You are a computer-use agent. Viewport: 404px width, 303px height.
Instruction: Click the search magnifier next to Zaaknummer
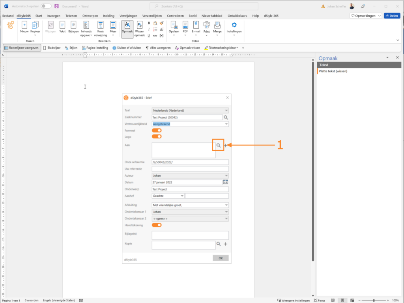pyautogui.click(x=226, y=117)
